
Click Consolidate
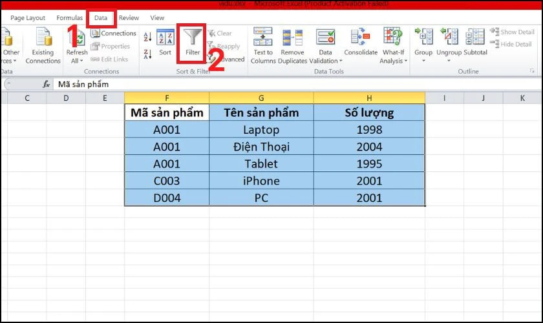coord(361,42)
